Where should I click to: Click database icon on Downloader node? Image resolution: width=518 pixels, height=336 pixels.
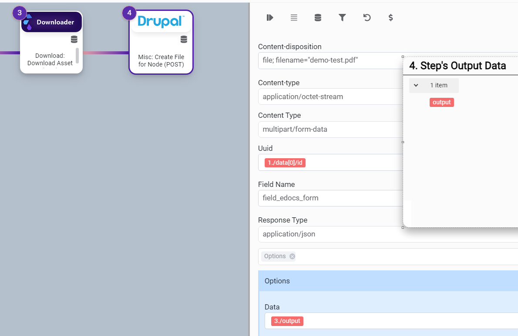pos(74,40)
